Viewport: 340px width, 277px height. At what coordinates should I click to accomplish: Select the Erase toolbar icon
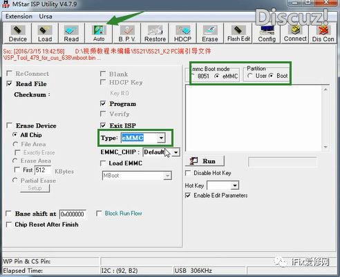pos(210,33)
